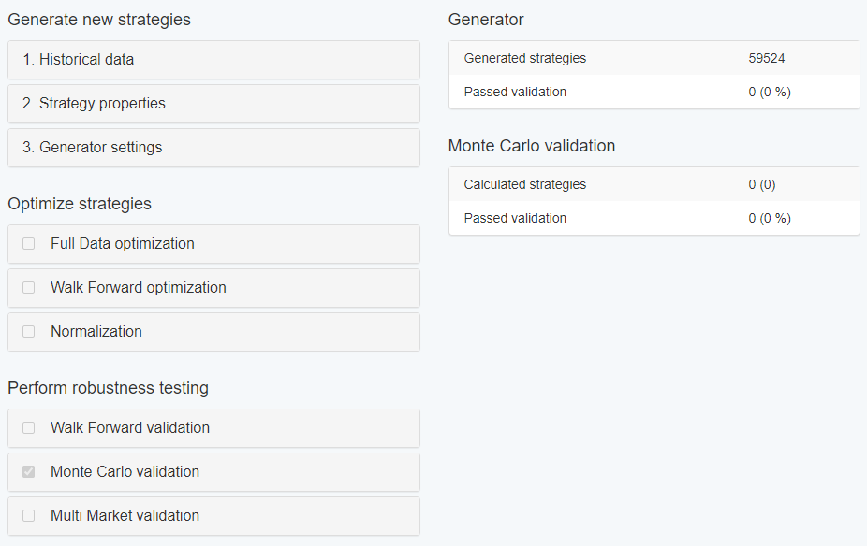Screen dimensions: 867x546
Task: Toggle the Multi Market validation checkbox
Action: tap(29, 516)
